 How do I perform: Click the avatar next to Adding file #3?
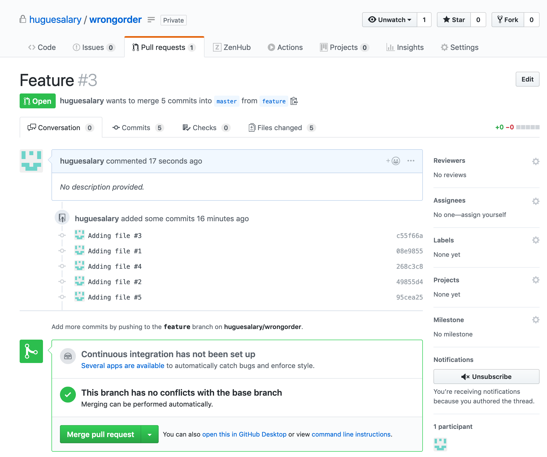pyautogui.click(x=79, y=235)
